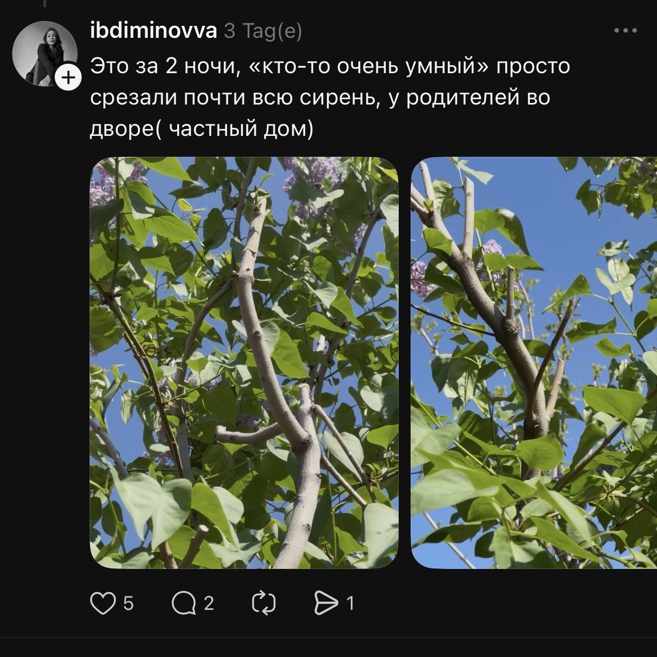
Task: Click the share count showing 1
Action: (350, 603)
